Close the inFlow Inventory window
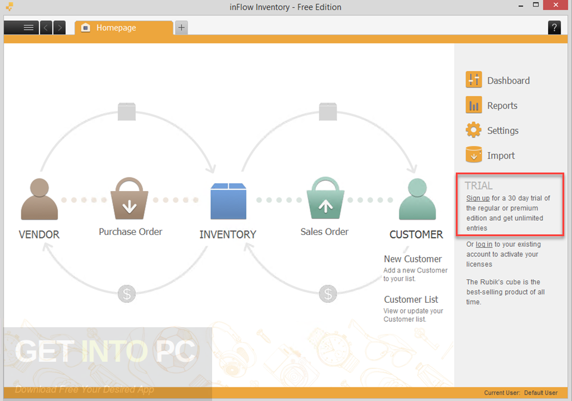The image size is (572, 401). [555, 5]
